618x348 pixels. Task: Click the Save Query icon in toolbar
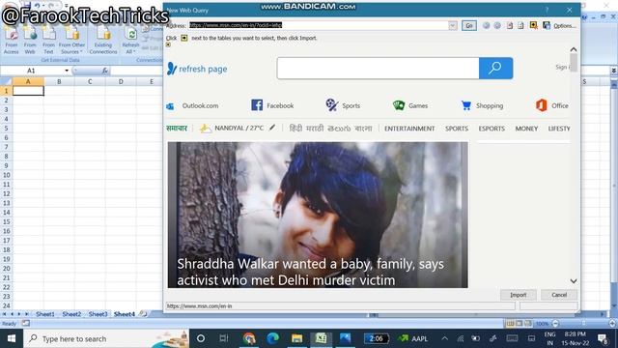(x=547, y=26)
